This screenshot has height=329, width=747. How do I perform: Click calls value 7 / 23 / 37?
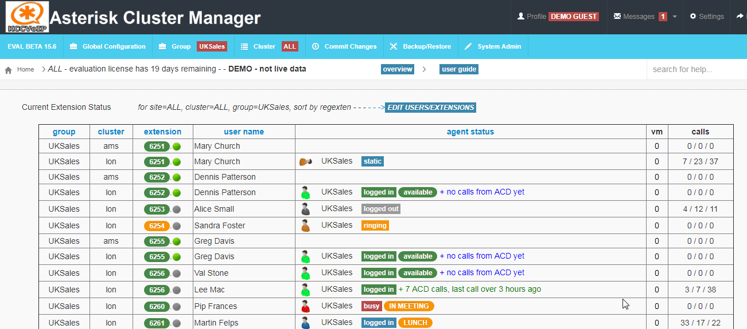(x=701, y=161)
